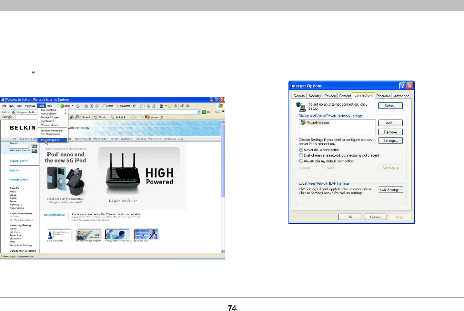464x311 pixels.
Task: Click the Mail envelope toolbar icon
Action: [142, 106]
